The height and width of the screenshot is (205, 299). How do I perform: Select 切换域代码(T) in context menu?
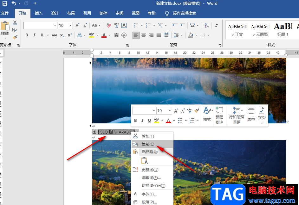[x=152, y=186]
